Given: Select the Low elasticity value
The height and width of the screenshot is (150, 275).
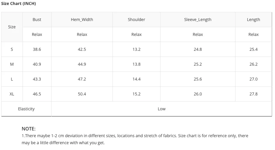Looking at the screenshot, I should 162,109.
